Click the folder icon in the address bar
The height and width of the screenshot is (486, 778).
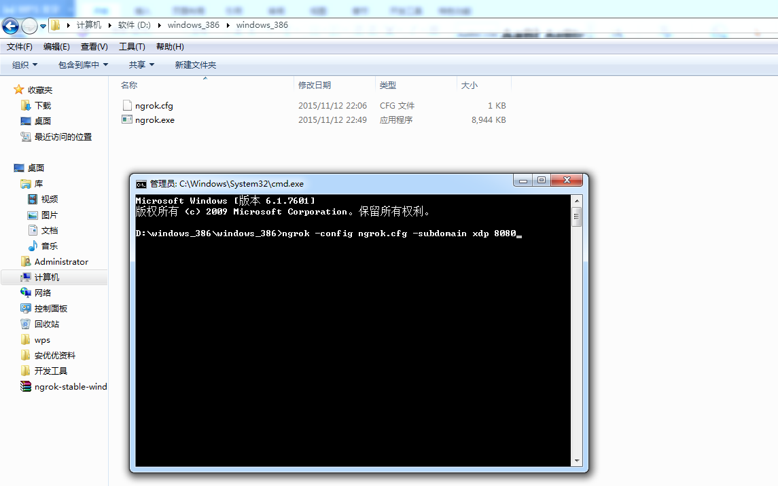point(56,24)
